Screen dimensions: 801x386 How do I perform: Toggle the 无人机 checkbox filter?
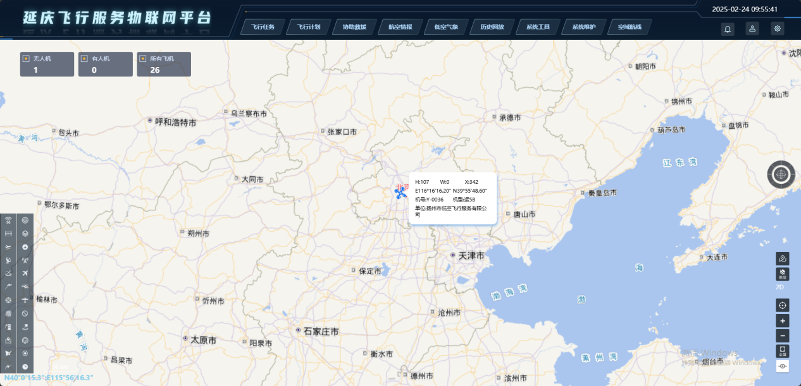point(27,58)
